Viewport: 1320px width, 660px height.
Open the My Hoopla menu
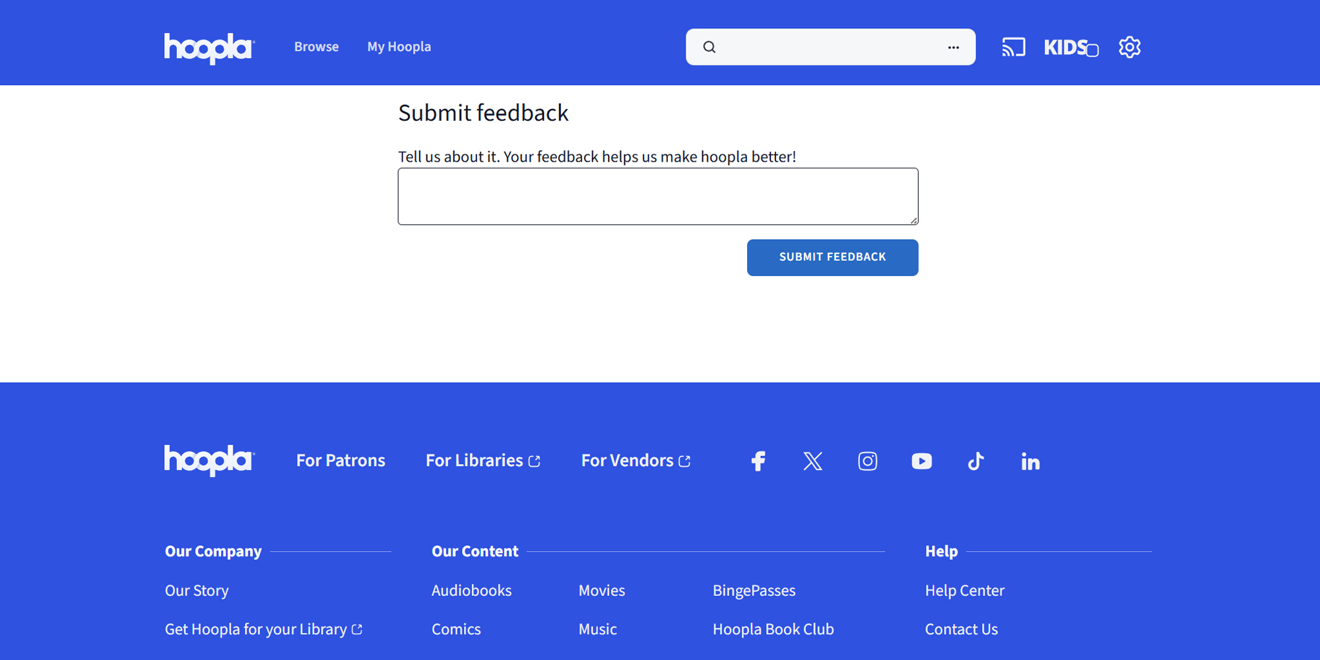point(399,47)
